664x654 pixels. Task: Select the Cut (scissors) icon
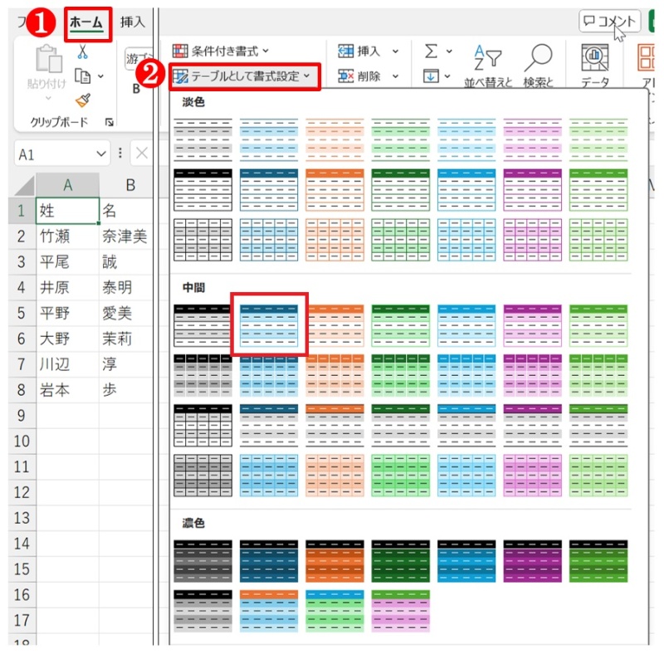point(82,53)
